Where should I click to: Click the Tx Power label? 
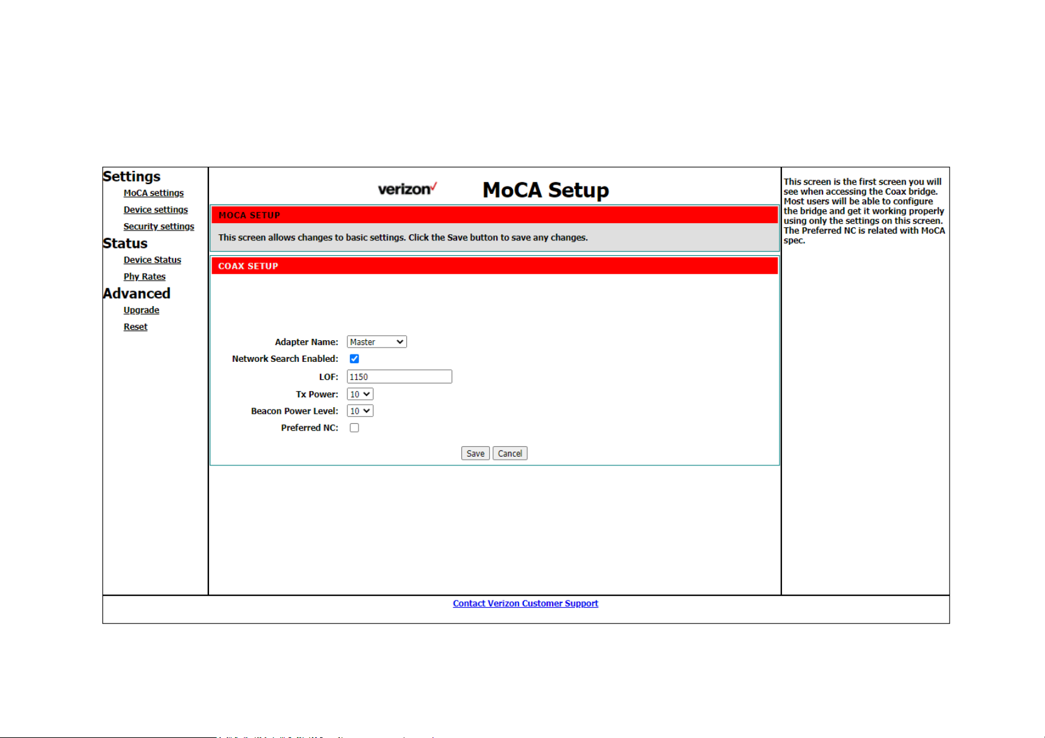click(x=317, y=394)
